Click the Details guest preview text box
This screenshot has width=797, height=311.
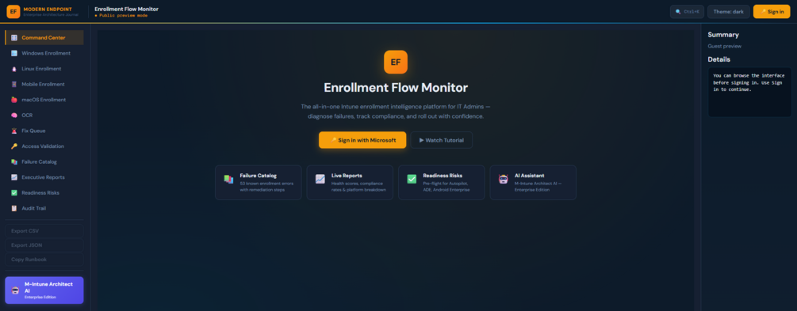coord(749,93)
